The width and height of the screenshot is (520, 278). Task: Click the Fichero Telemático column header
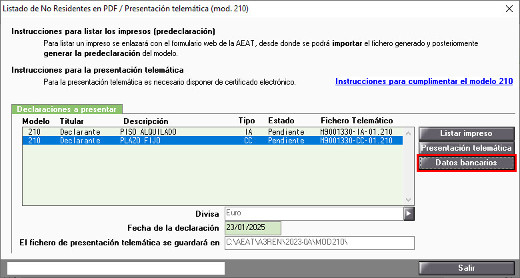point(357,121)
